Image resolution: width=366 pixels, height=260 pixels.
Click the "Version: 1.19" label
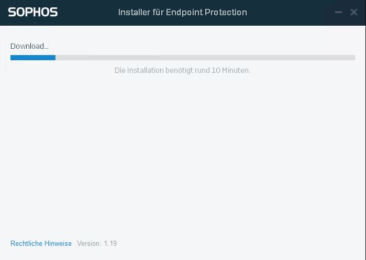(97, 243)
